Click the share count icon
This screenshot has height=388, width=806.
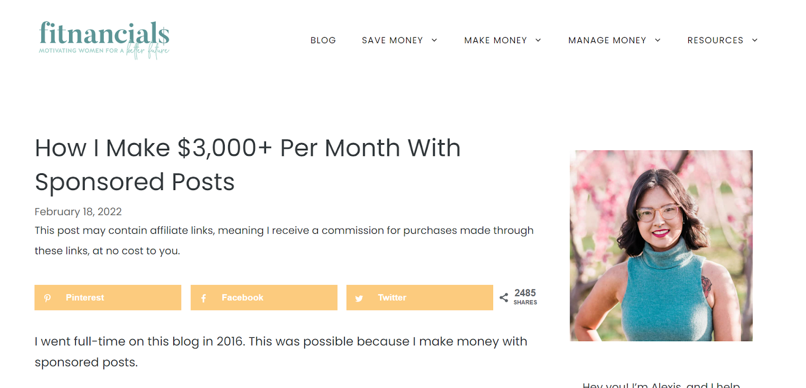(x=504, y=298)
